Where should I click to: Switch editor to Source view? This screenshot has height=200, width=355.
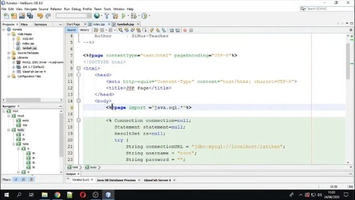point(72,30)
